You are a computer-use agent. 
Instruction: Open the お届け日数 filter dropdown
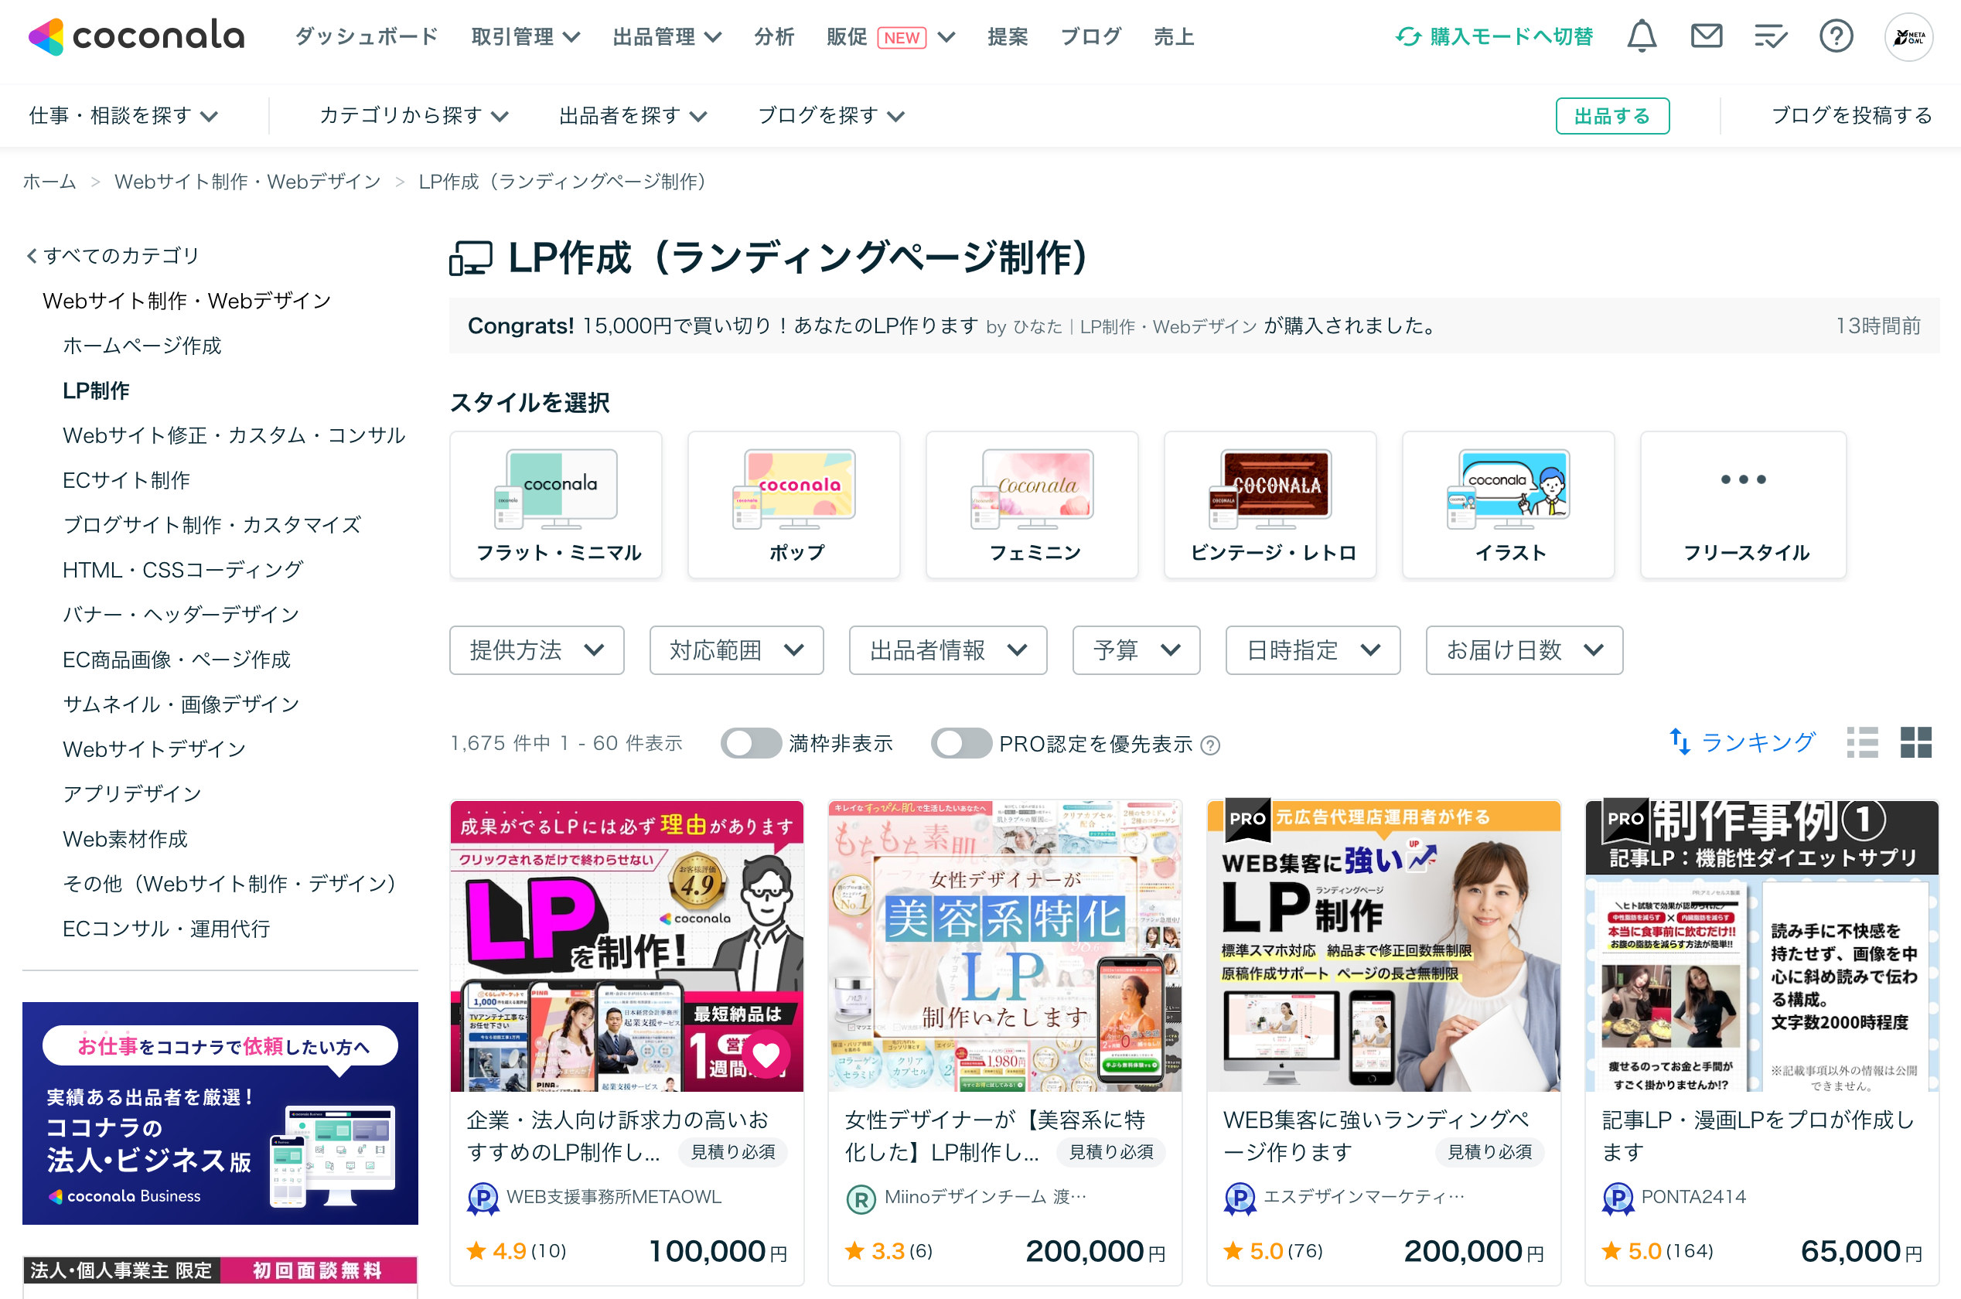click(x=1524, y=650)
